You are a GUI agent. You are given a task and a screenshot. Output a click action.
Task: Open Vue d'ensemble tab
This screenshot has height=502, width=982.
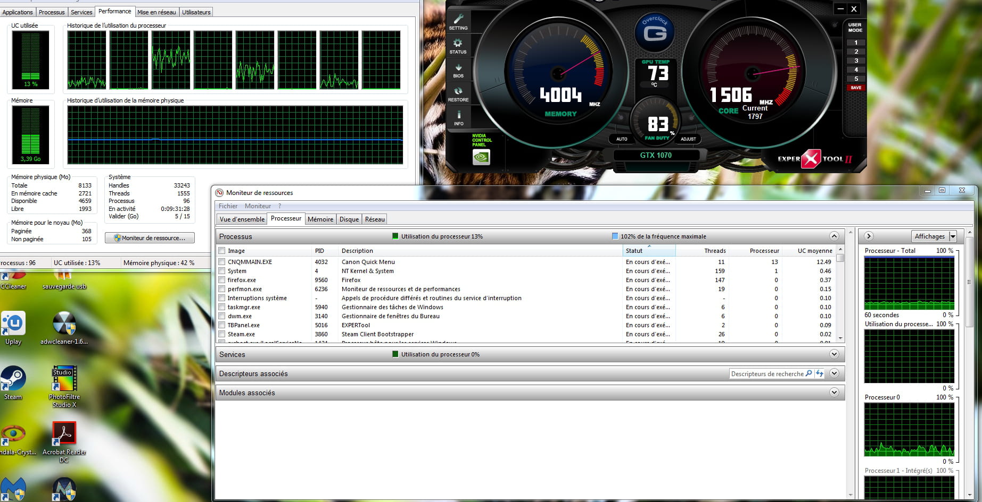tap(242, 219)
